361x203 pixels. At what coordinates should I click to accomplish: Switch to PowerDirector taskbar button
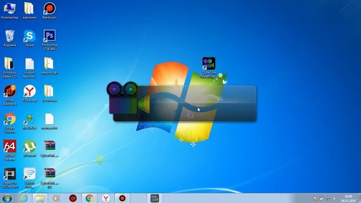tap(155, 198)
